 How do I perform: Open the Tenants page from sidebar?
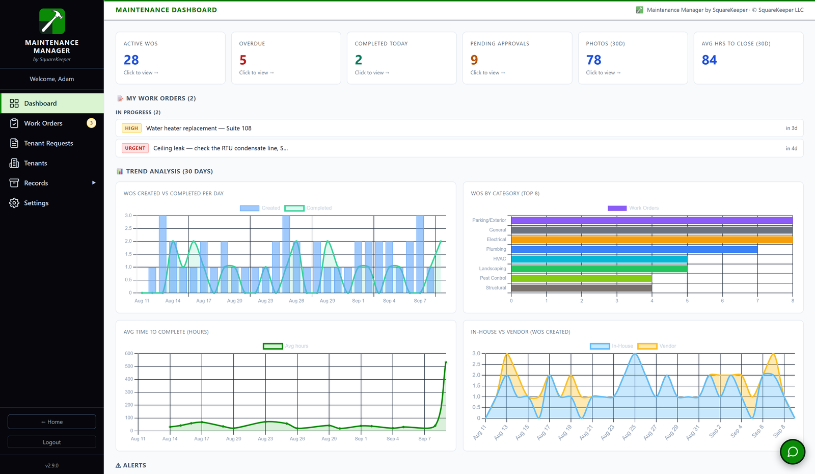(52, 163)
